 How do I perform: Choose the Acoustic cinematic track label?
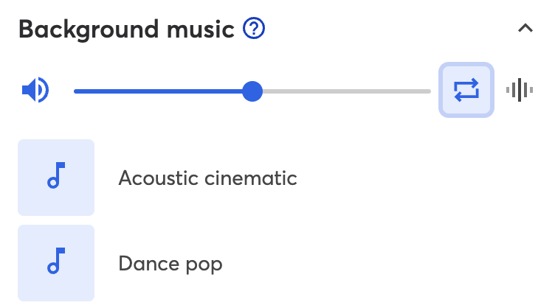coord(208,178)
